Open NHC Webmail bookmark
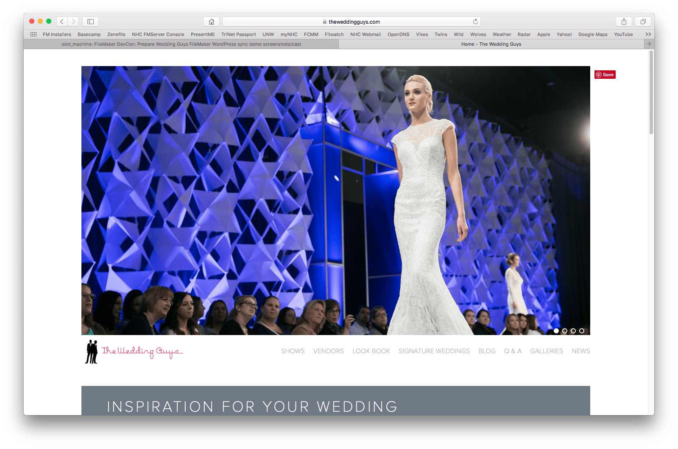 pos(366,34)
